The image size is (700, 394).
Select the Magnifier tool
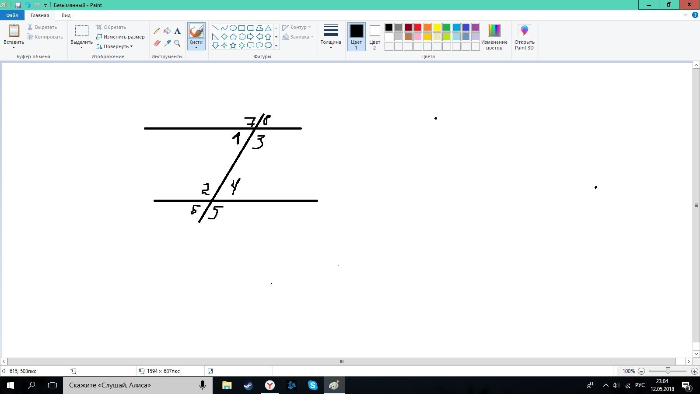coord(177,43)
